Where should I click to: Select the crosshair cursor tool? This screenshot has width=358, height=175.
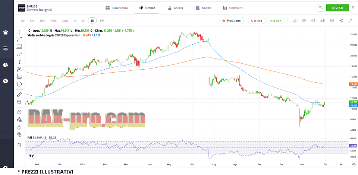point(19,32)
